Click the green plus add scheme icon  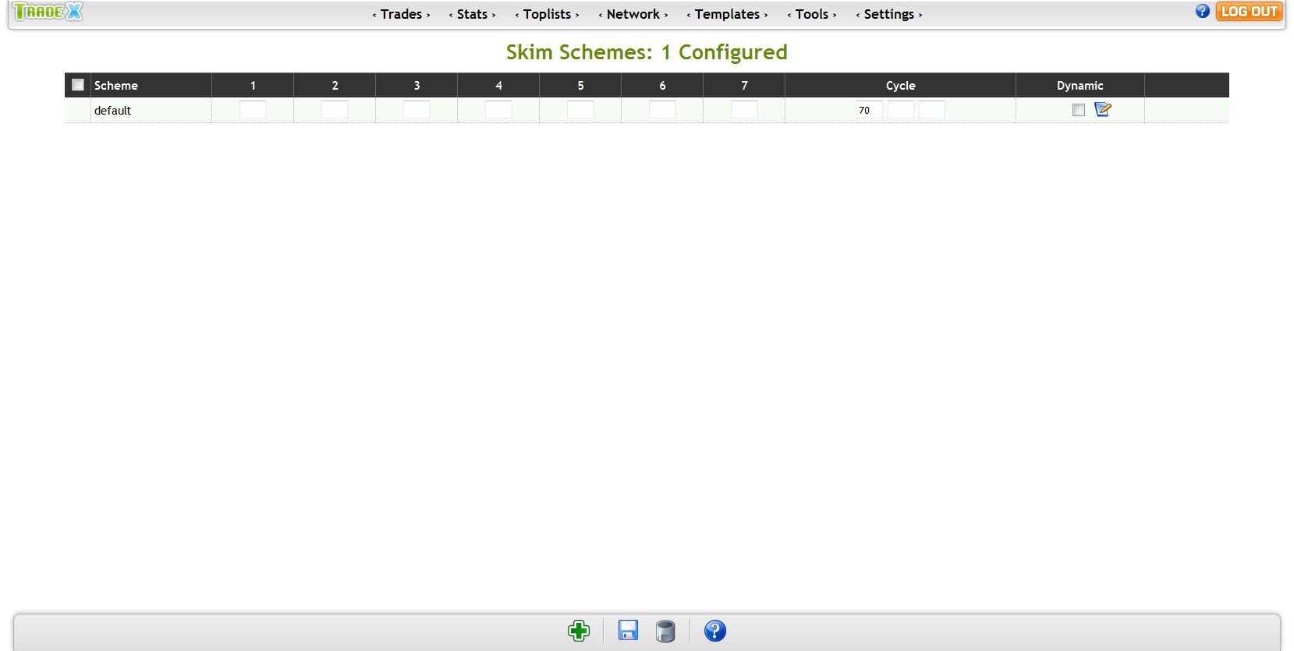pos(579,631)
